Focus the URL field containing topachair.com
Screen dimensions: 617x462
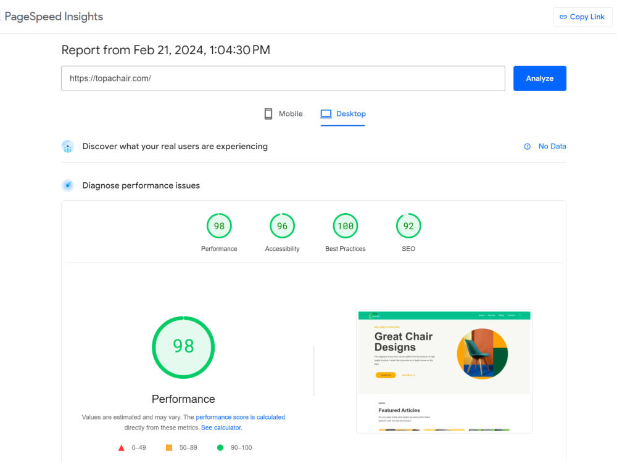tap(283, 78)
